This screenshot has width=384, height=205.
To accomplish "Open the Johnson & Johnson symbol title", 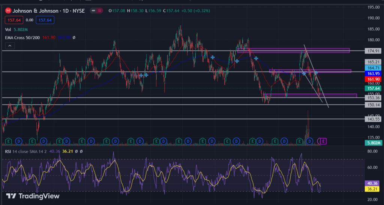I will 48,11.
